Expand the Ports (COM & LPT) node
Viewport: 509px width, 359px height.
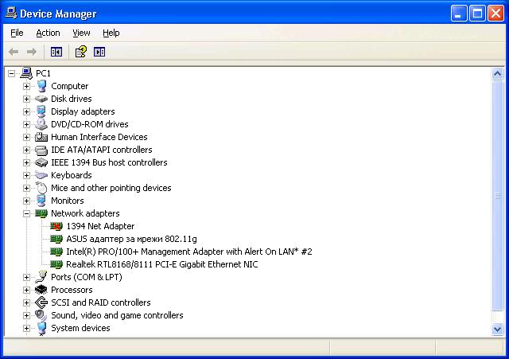click(26, 277)
